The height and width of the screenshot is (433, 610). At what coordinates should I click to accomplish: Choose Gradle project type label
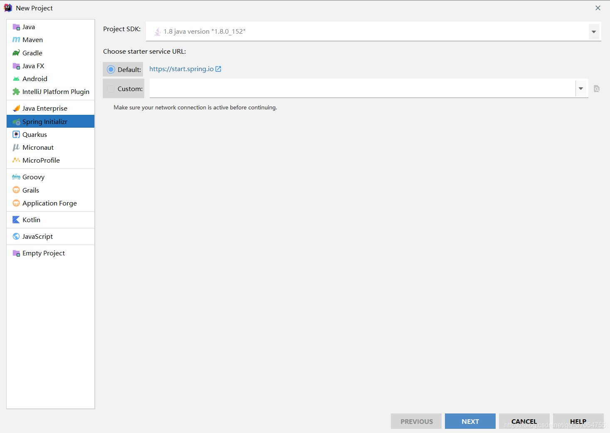click(x=32, y=53)
